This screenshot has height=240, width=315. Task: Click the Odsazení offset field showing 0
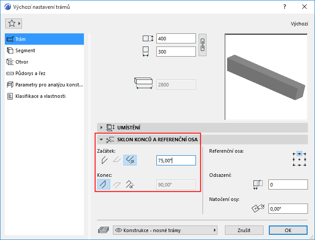tap(288, 185)
